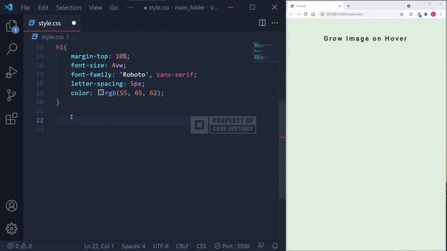This screenshot has width=447, height=251.
Task: Select the Tutorial browser tab
Action: pos(315,6)
